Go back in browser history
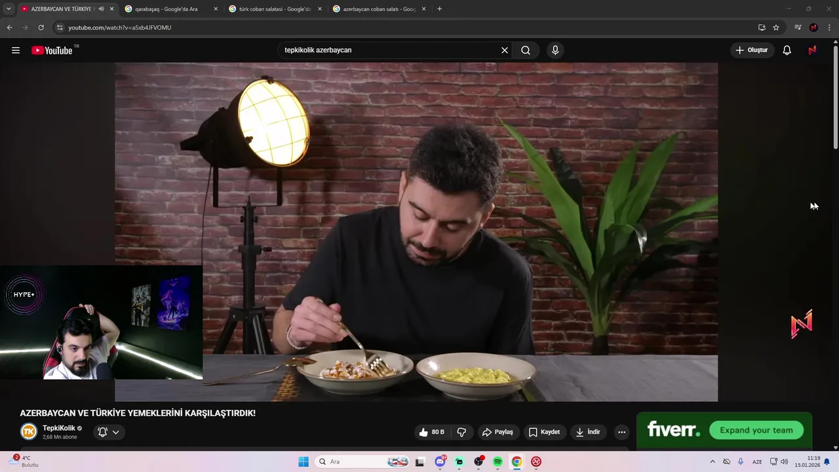This screenshot has height=472, width=839. [9, 28]
